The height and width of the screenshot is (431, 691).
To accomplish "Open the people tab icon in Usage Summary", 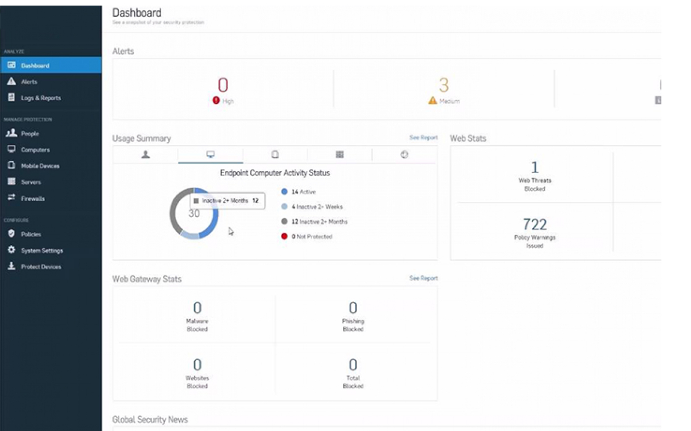I will (x=146, y=155).
